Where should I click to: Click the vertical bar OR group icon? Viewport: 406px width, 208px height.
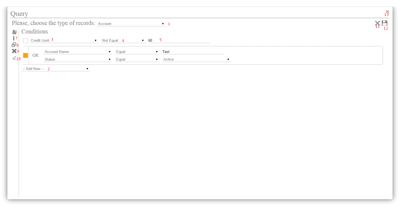[14, 38]
